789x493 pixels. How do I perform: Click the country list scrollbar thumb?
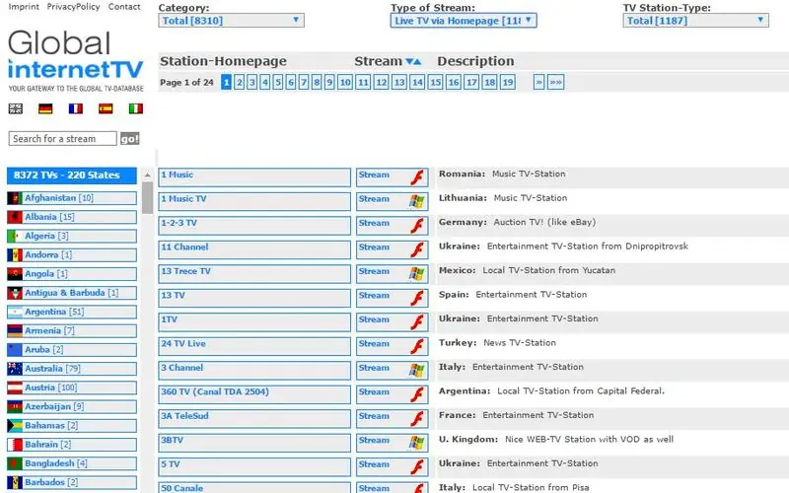coord(147,198)
